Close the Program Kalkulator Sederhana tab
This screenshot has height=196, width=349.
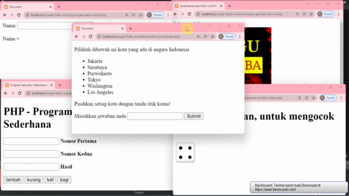[51, 85]
